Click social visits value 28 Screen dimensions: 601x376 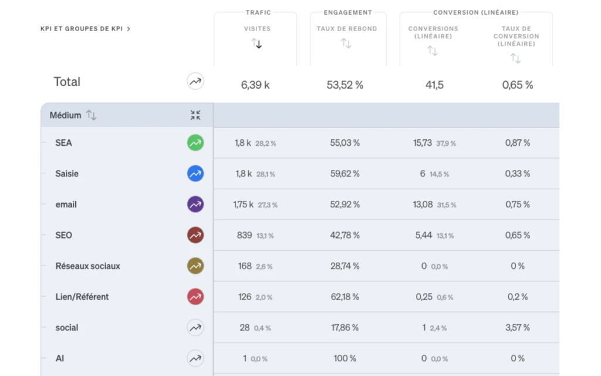coord(245,328)
